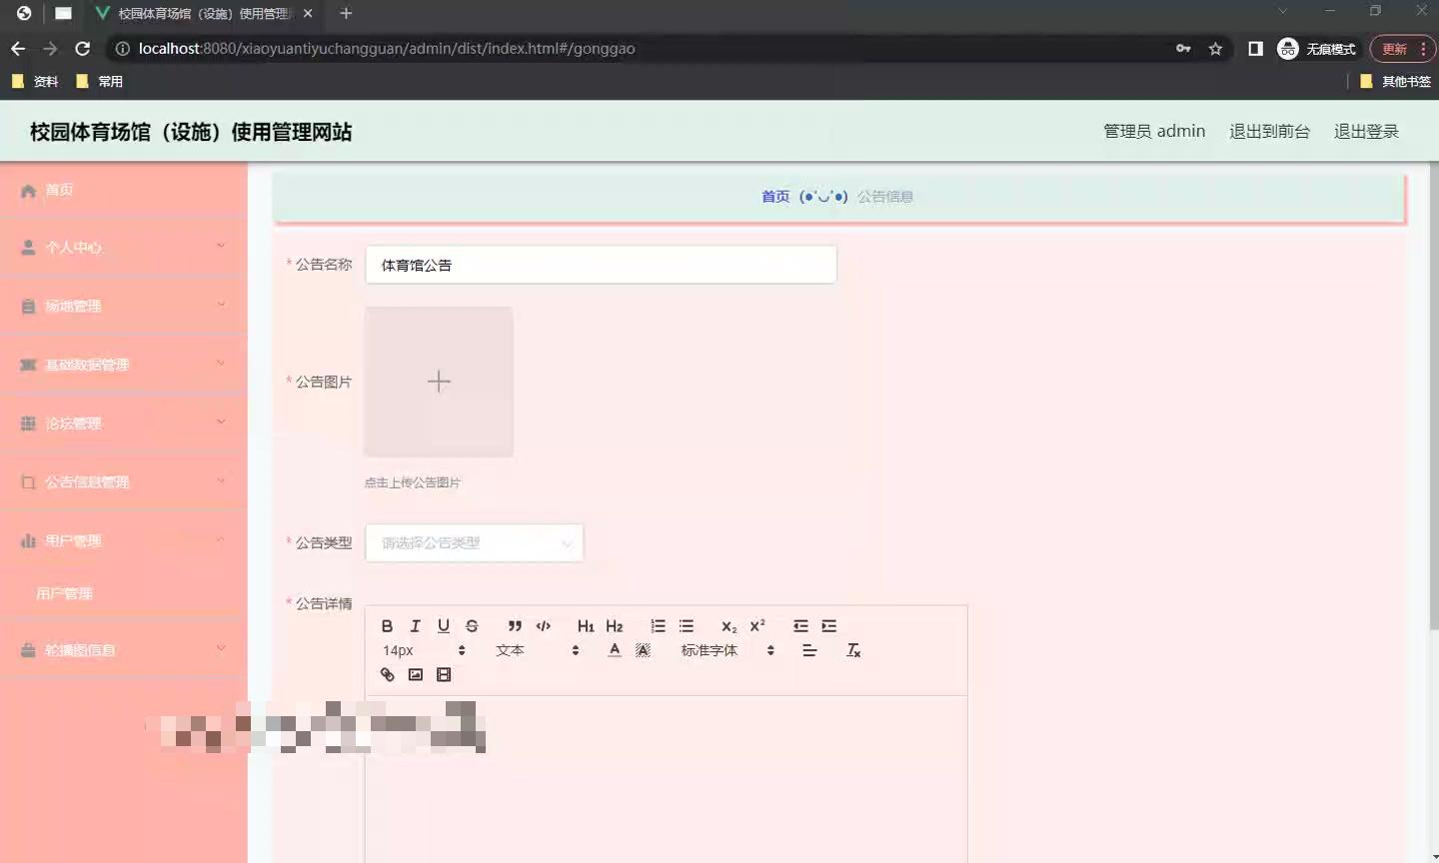
Task: Expand the 个人中心 sidebar menu
Action: 124,248
